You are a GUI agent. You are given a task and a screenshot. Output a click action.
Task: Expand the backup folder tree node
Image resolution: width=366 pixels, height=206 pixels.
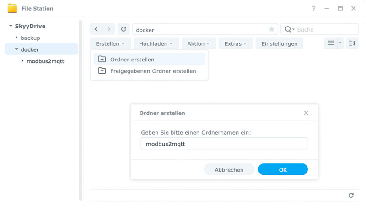17,38
